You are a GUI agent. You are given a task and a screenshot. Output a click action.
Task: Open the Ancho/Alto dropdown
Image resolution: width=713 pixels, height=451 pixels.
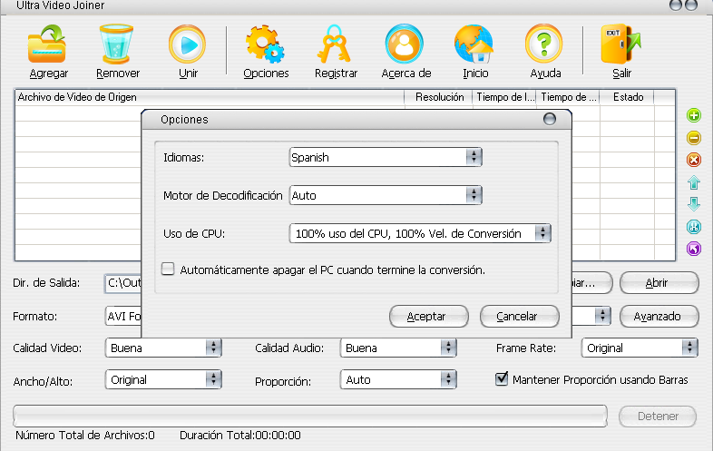tap(163, 379)
